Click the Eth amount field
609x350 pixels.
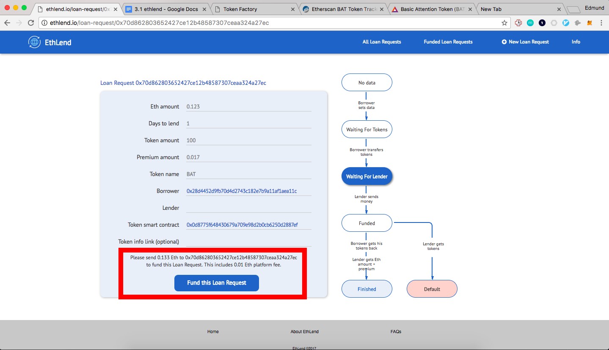click(x=249, y=106)
